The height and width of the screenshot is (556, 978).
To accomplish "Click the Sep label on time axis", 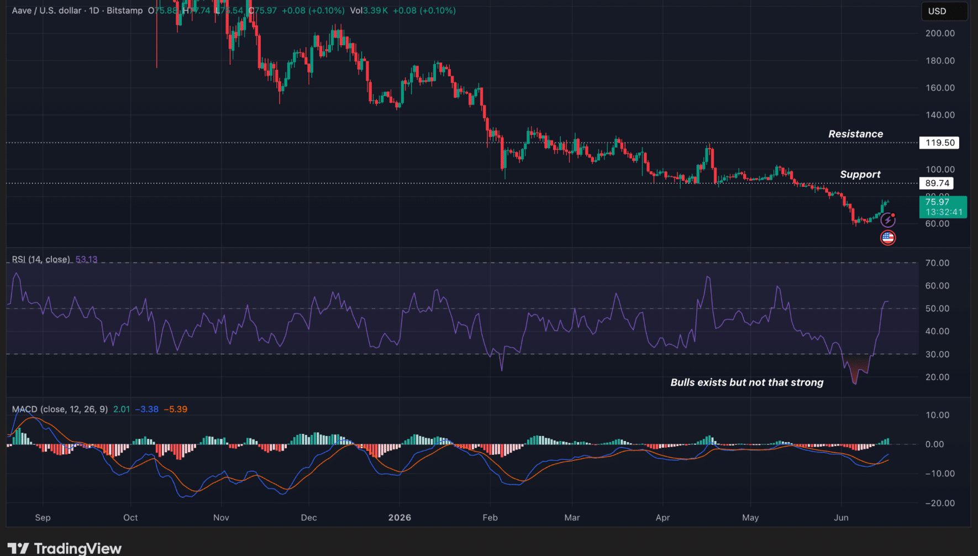I will (x=43, y=518).
